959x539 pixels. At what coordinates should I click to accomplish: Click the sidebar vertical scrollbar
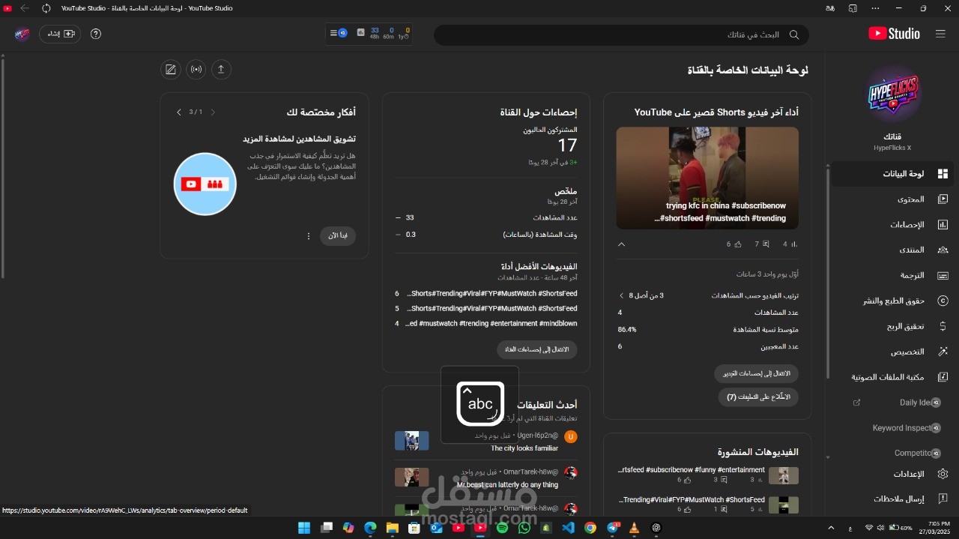tap(828, 271)
